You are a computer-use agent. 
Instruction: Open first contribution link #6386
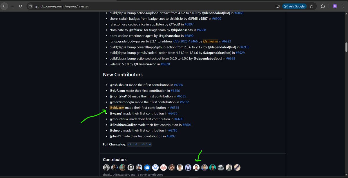point(178,85)
